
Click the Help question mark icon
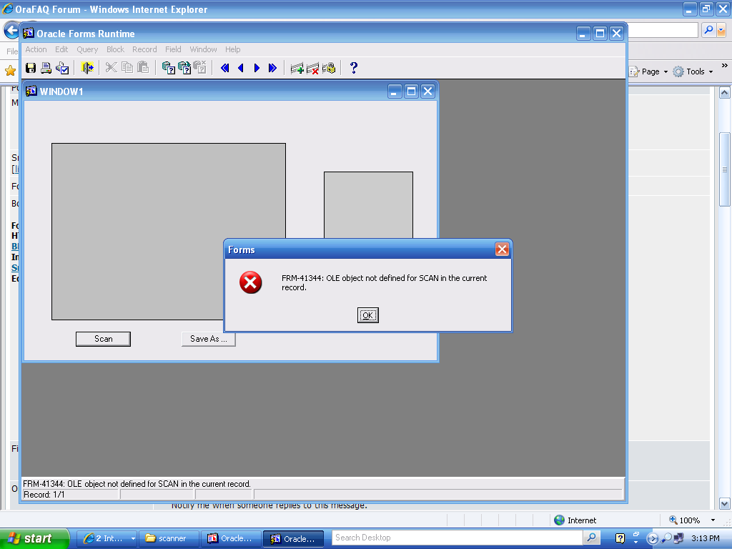coord(354,68)
